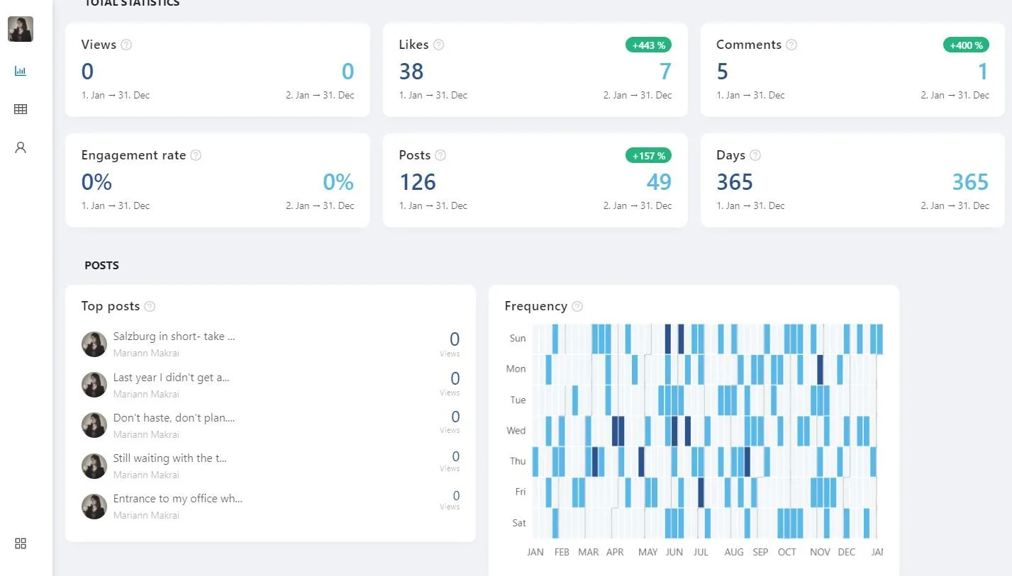The image size is (1012, 576).
Task: Click the 'JUN' month label on Frequency axis
Action: 674,552
